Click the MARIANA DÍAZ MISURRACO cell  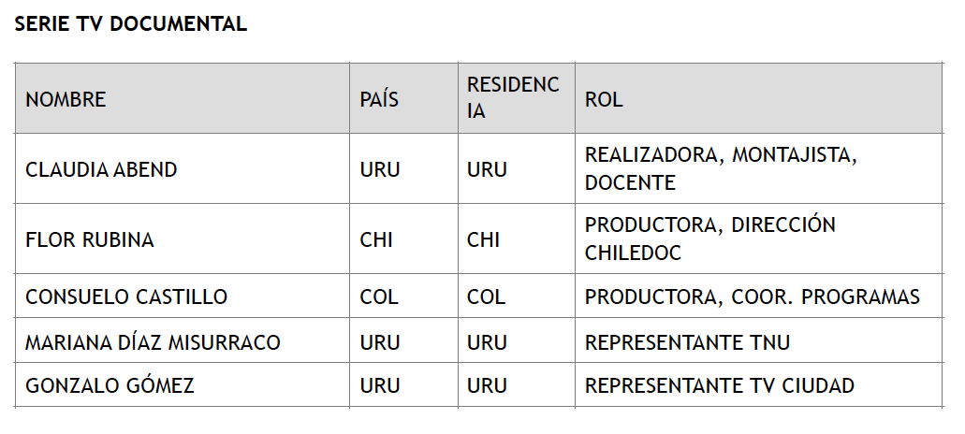[183, 341]
